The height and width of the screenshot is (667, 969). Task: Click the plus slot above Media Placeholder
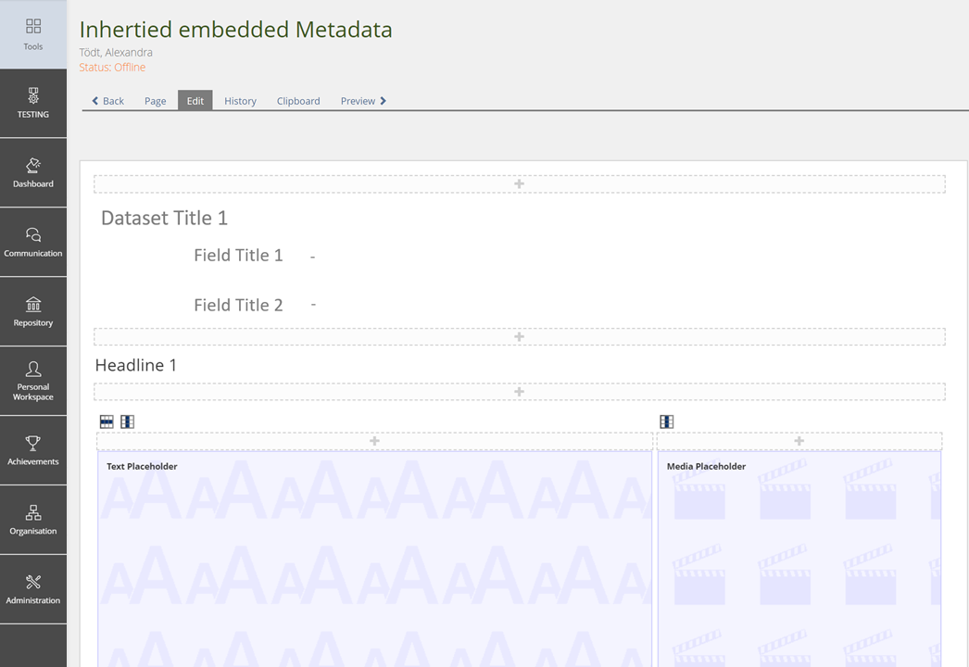799,441
